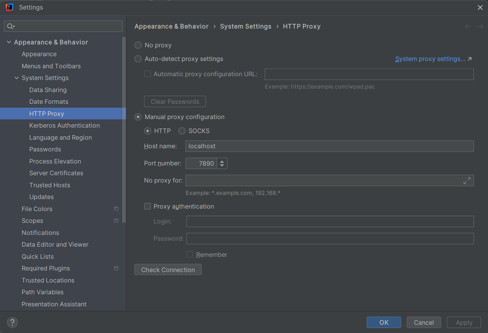Go to the Trusted Hosts settings page
Viewport: 488px width, 333px height.
point(50,185)
